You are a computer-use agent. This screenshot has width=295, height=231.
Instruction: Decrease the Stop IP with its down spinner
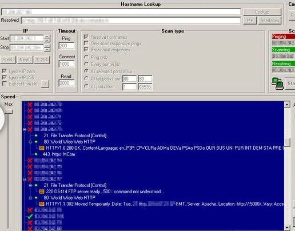pos(47,49)
